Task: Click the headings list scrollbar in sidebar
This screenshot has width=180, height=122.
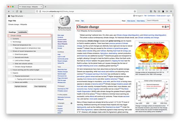Action: pyautogui.click(x=52, y=42)
